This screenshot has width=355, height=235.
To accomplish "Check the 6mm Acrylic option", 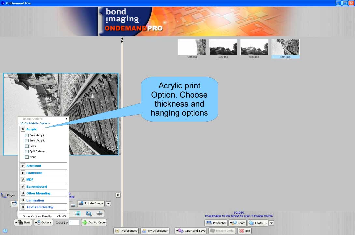I will coord(27,141).
